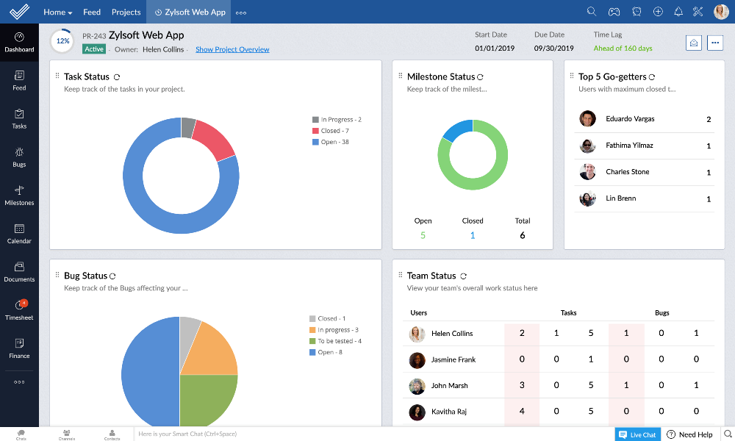This screenshot has height=441, width=735.
Task: Open the Timesheet module
Action: point(20,309)
